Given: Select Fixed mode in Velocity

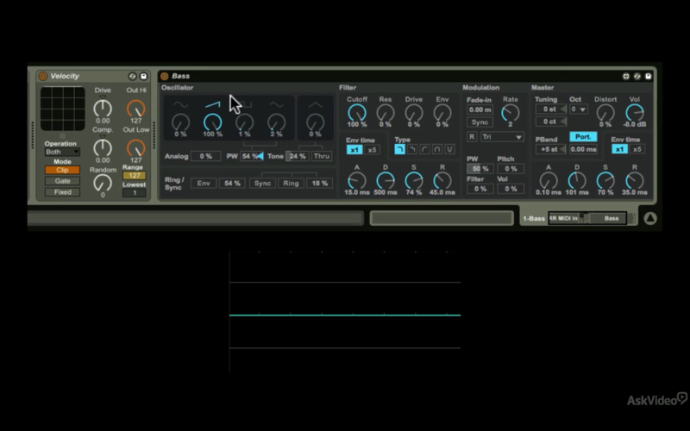Looking at the screenshot, I should click(62, 192).
